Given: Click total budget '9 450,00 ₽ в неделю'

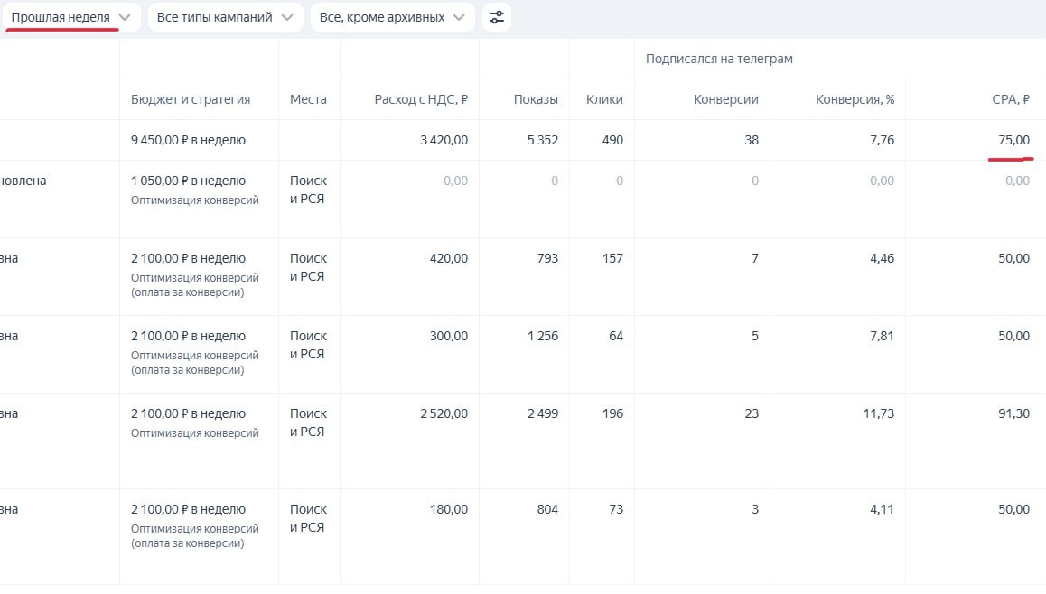Looking at the screenshot, I should point(188,140).
